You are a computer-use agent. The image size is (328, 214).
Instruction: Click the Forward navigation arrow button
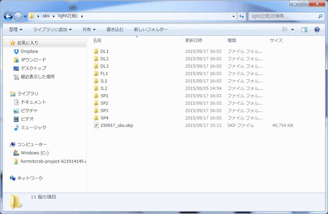[x=18, y=16]
